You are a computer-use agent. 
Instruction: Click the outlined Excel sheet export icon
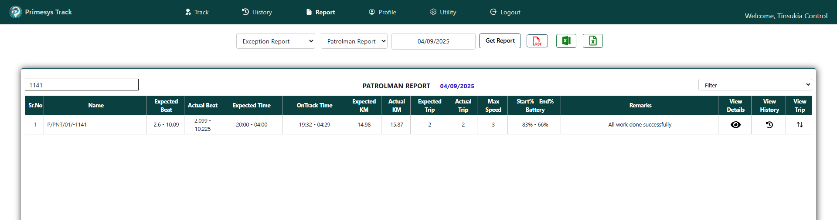pos(592,41)
